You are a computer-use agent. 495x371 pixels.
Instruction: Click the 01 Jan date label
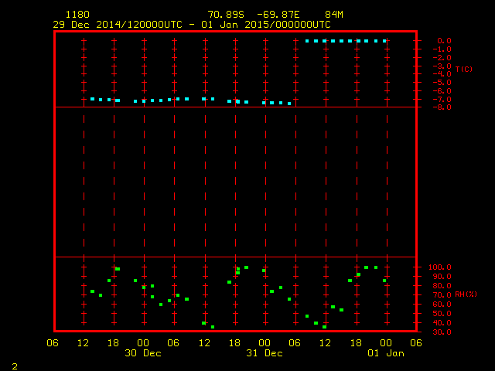pyautogui.click(x=385, y=353)
